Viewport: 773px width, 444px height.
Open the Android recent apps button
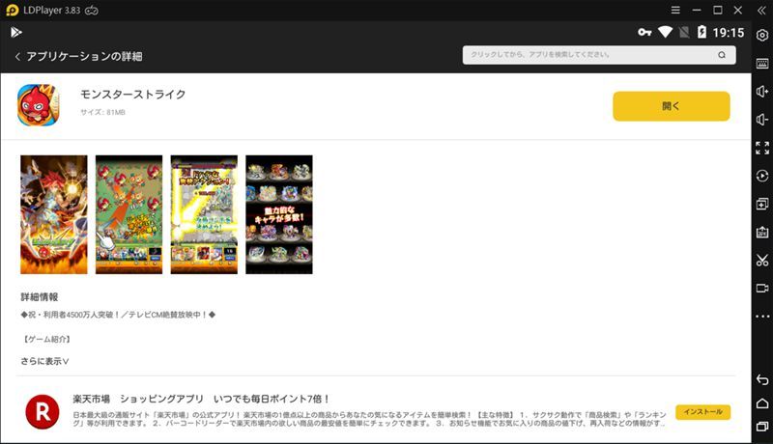click(761, 426)
